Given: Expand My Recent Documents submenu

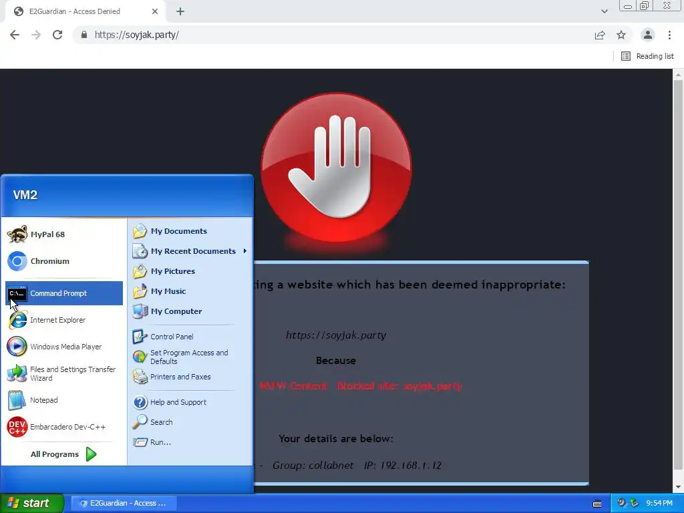Looking at the screenshot, I should [190, 251].
